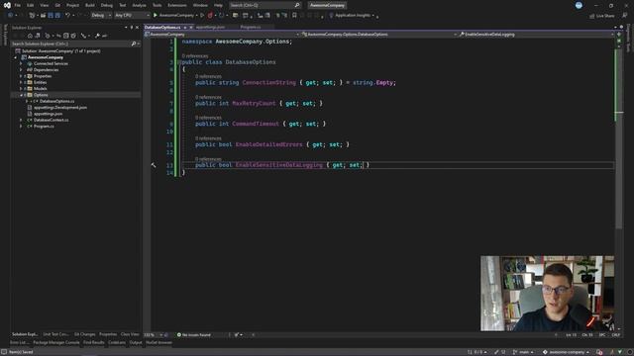Open the File menu

[18, 5]
